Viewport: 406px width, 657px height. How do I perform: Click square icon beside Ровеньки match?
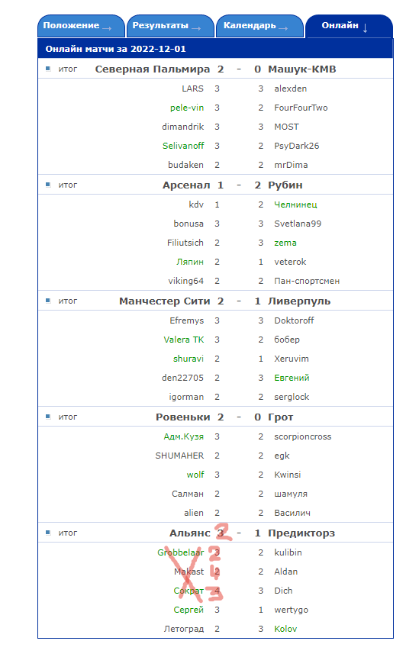pos(48,417)
